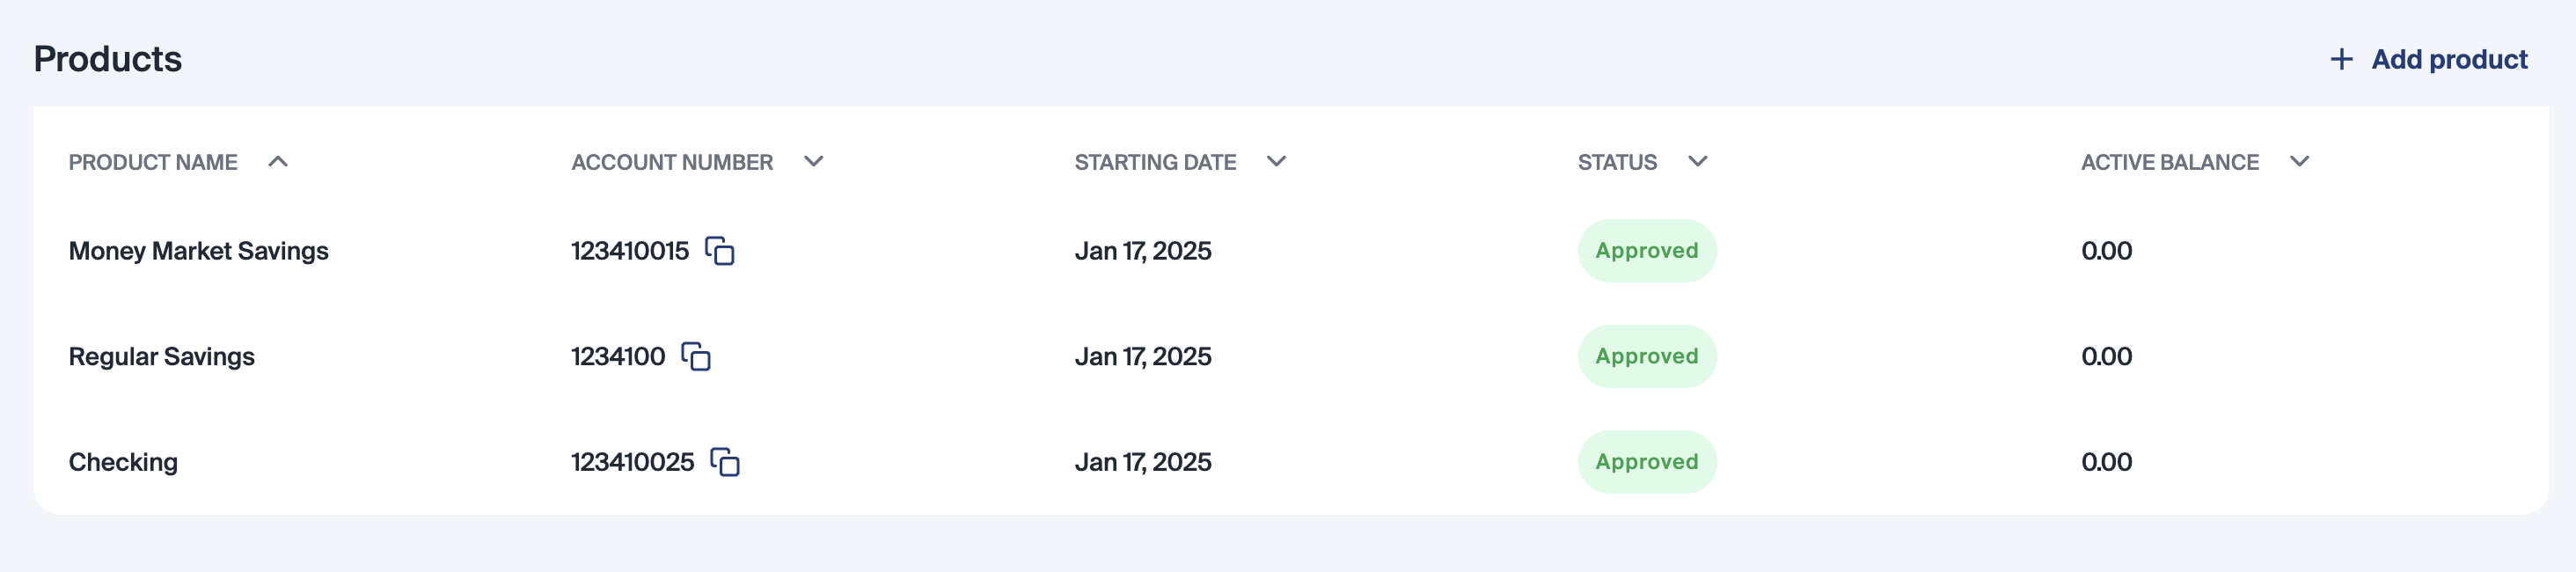The image size is (2576, 572).
Task: Click Approved badge for Regular Savings
Action: [1646, 357]
